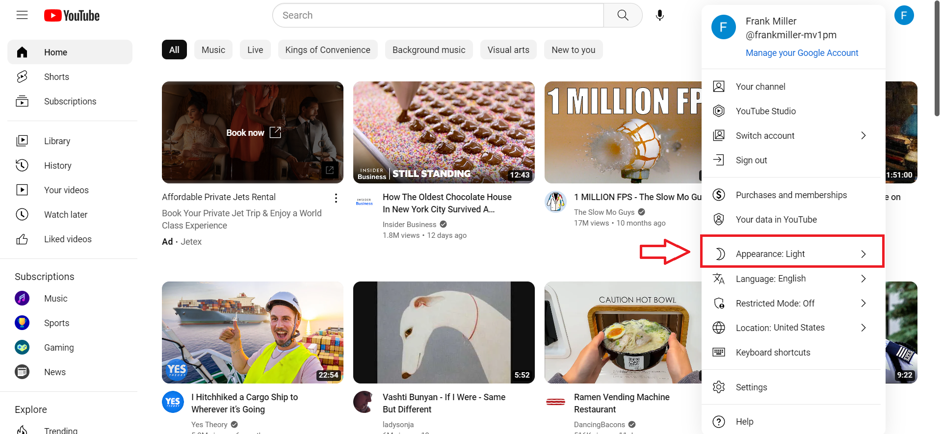Sign out of the account
This screenshot has height=434, width=942.
[x=793, y=160]
